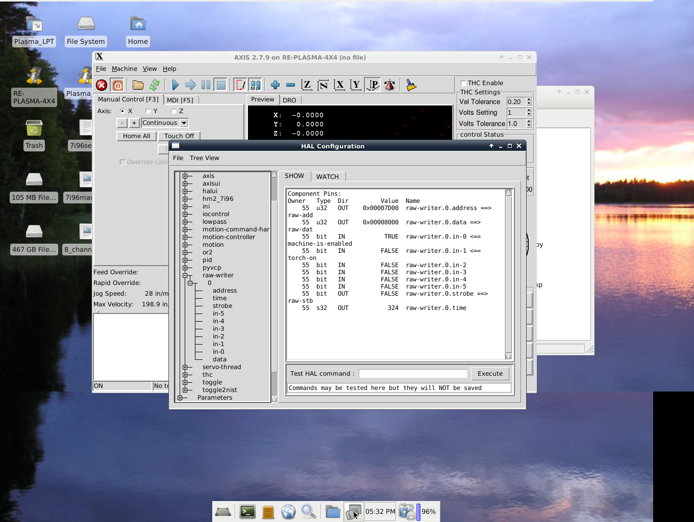Click the Step (next line) arrow icon

click(x=190, y=85)
